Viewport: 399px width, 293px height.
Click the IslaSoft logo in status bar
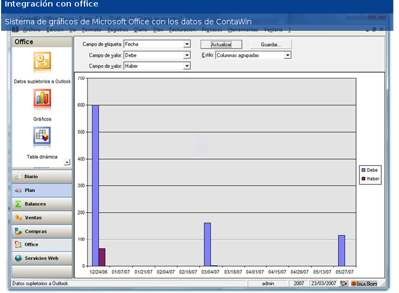364,283
